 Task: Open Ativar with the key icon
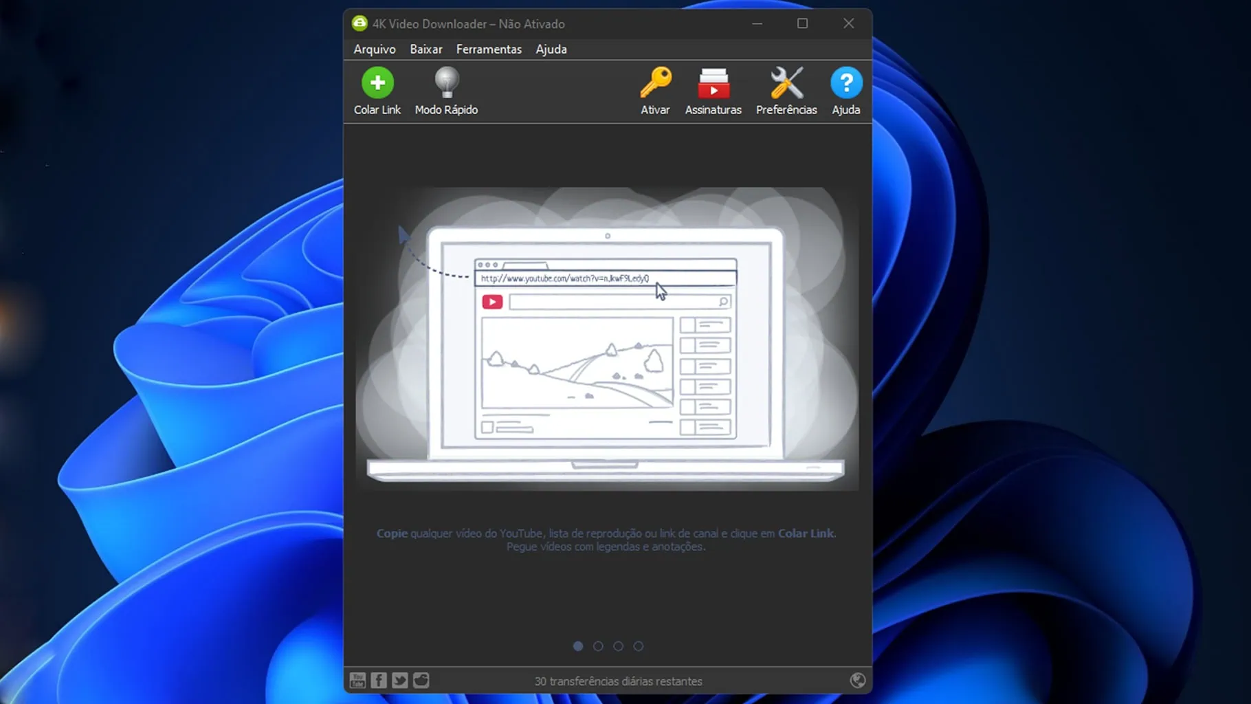(x=655, y=91)
